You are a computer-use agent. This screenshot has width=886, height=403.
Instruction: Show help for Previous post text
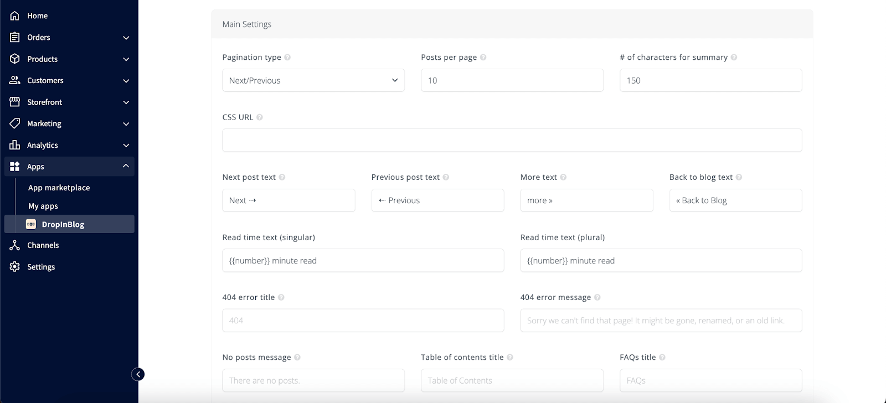click(x=446, y=177)
